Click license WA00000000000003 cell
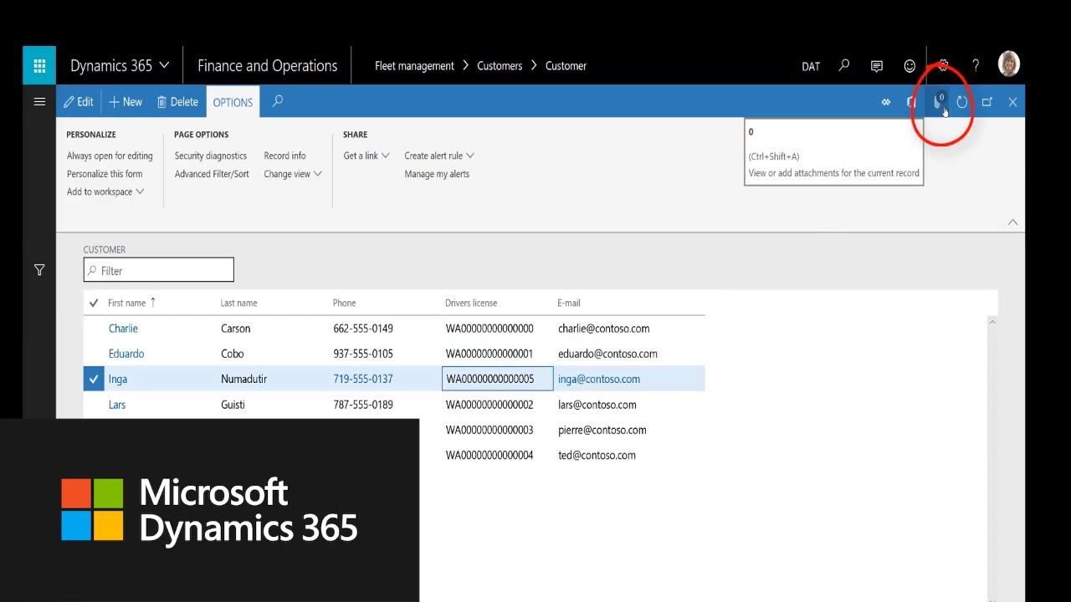 (489, 430)
